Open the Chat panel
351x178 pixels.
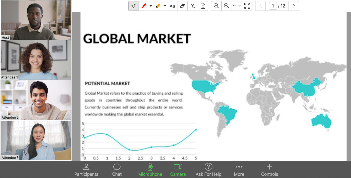click(117, 170)
